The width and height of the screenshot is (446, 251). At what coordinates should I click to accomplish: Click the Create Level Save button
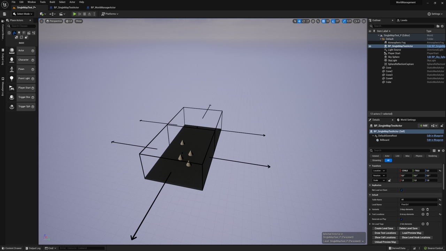(384, 228)
